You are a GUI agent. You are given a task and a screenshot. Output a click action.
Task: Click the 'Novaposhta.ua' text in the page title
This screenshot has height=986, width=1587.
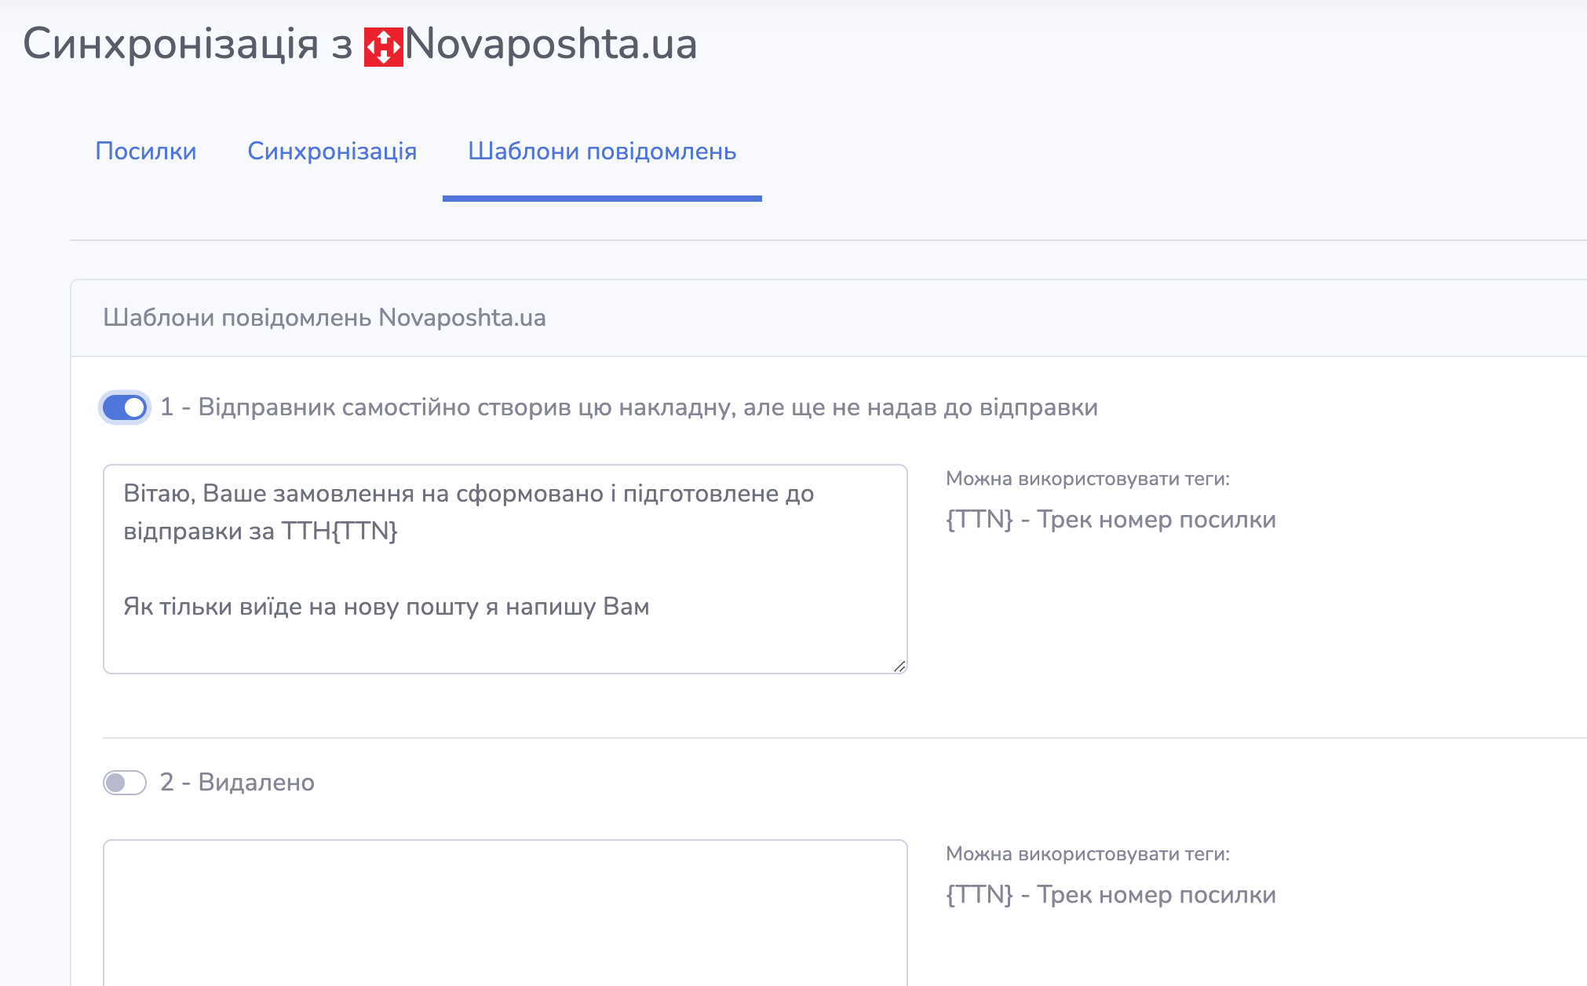pos(551,44)
